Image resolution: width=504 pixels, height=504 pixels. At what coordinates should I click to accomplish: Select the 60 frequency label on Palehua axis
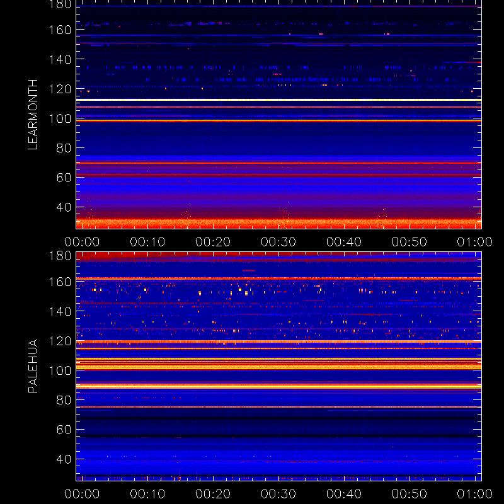point(64,430)
